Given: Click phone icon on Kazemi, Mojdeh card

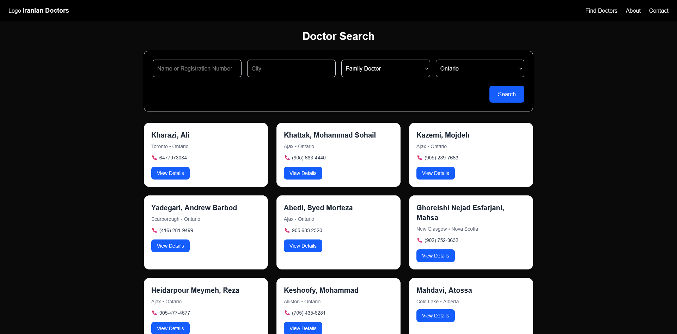Looking at the screenshot, I should (420, 158).
